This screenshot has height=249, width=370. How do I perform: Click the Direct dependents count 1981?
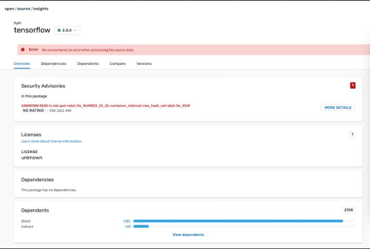pos(126,221)
